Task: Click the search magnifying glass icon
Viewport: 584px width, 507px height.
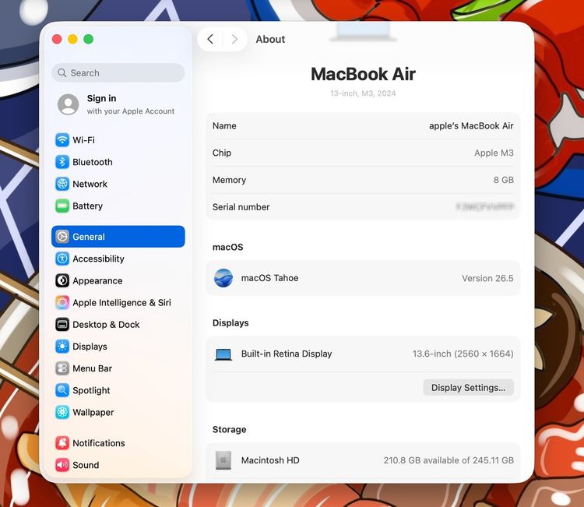Action: tap(62, 72)
